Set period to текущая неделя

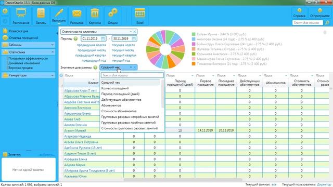coord(123,45)
